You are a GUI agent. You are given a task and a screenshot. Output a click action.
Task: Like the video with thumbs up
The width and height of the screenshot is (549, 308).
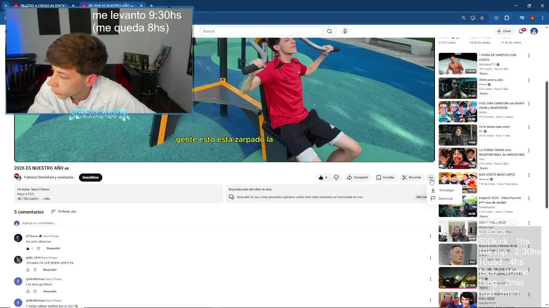tap(323, 178)
